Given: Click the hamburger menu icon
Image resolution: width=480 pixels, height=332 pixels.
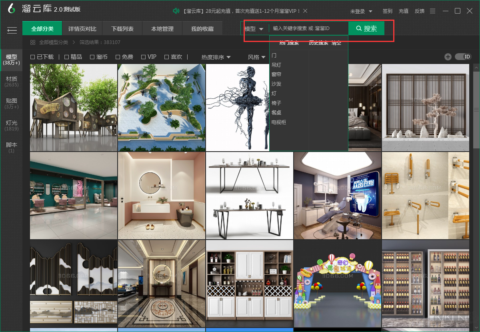Looking at the screenshot, I should point(12,30).
